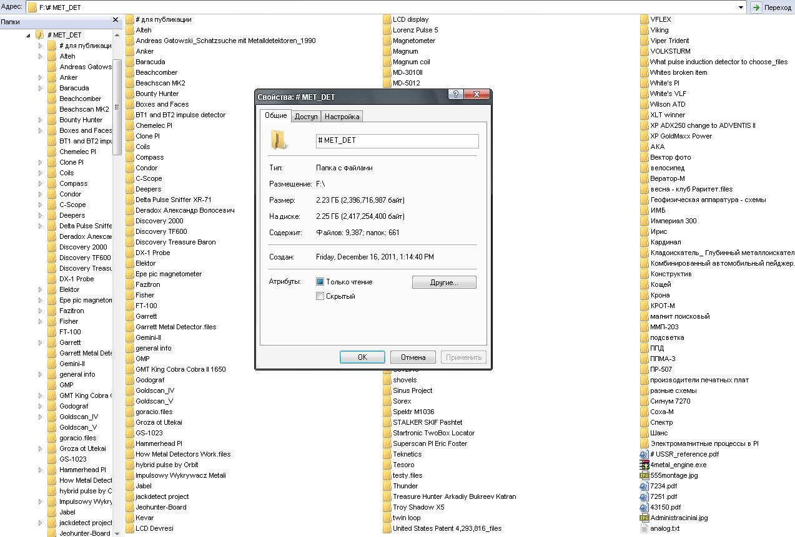Confirm with the OK button

(362, 357)
